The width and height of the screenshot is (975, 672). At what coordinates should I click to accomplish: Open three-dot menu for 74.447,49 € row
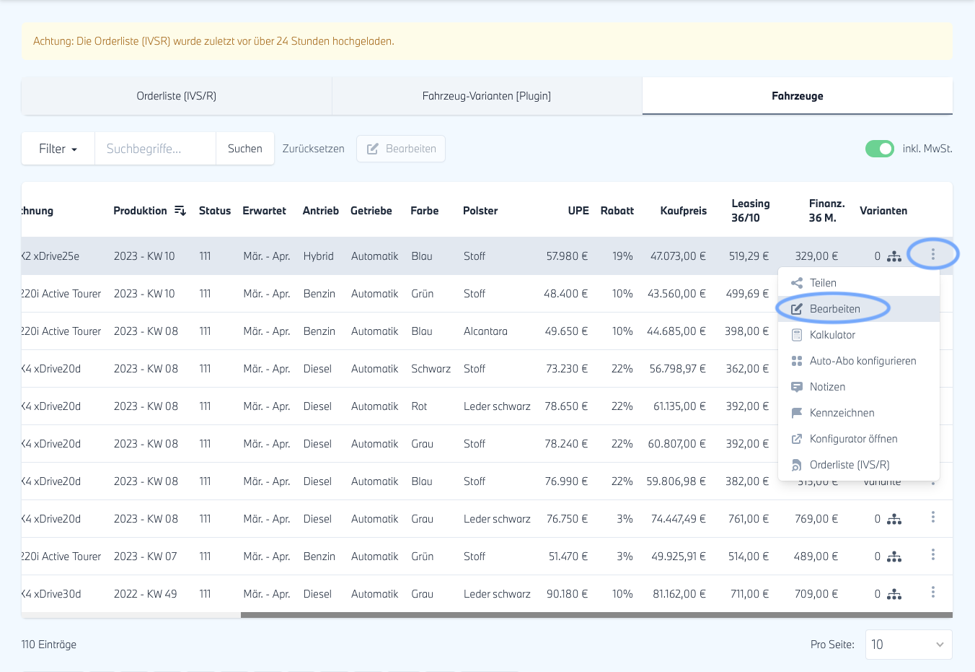[x=932, y=518]
